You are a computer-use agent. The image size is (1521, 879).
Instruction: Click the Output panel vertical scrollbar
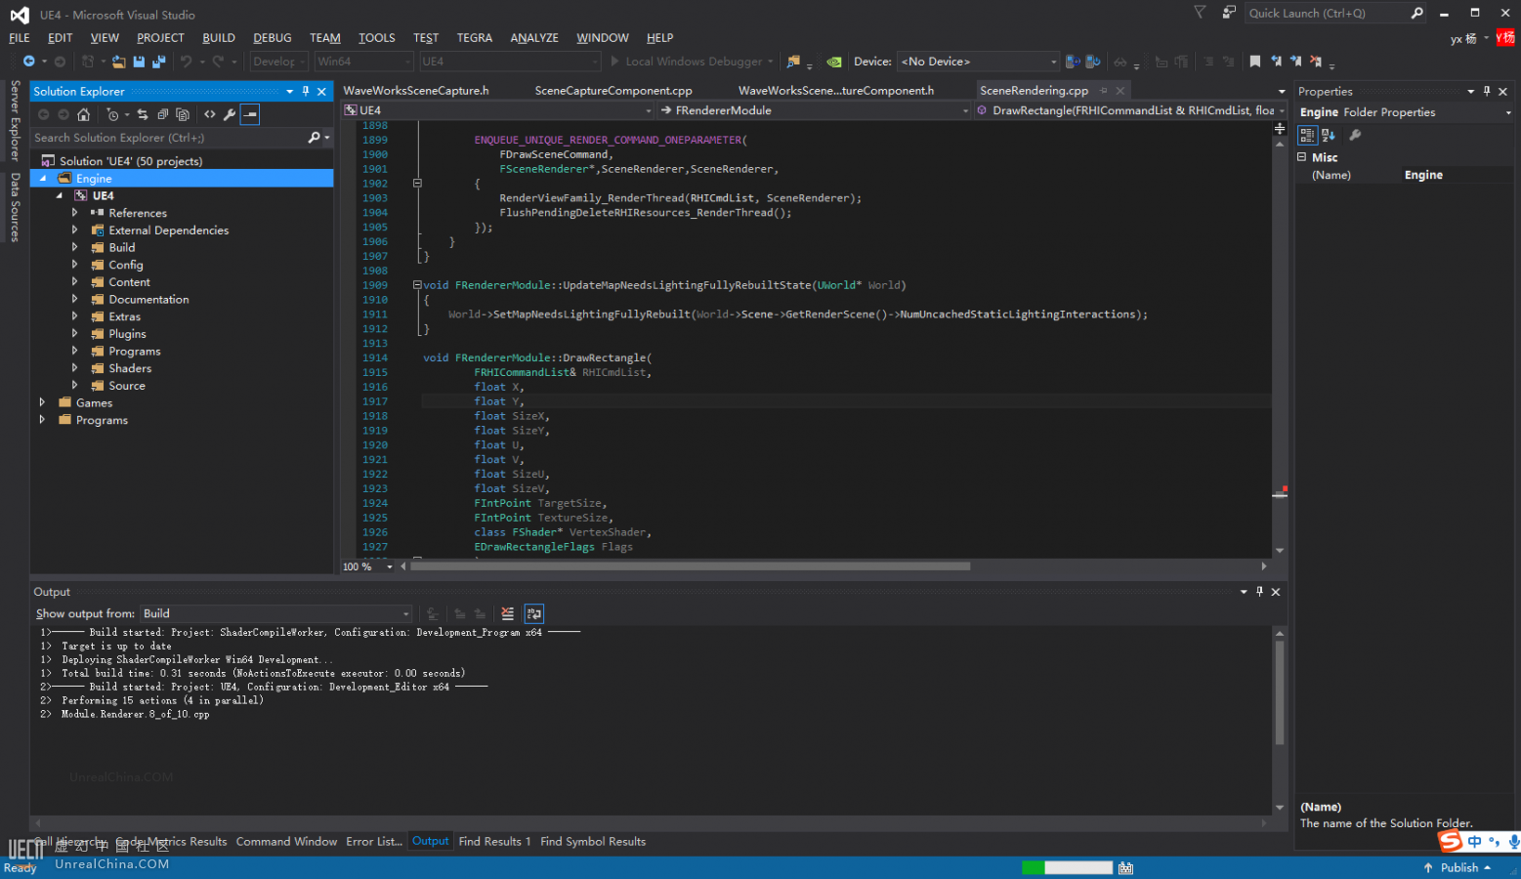(x=1280, y=692)
